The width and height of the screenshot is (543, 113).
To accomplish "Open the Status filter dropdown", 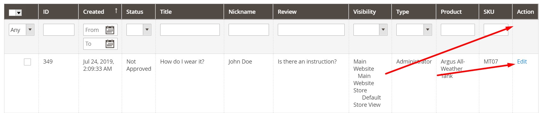I will coord(139,30).
